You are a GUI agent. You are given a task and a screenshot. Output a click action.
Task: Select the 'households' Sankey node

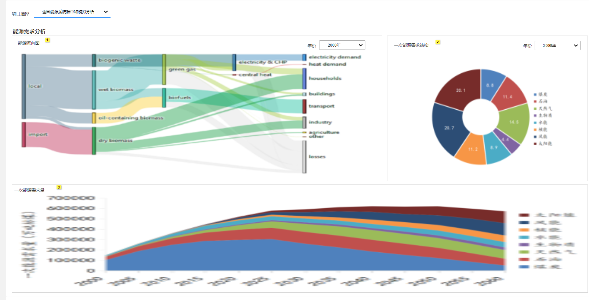point(304,78)
